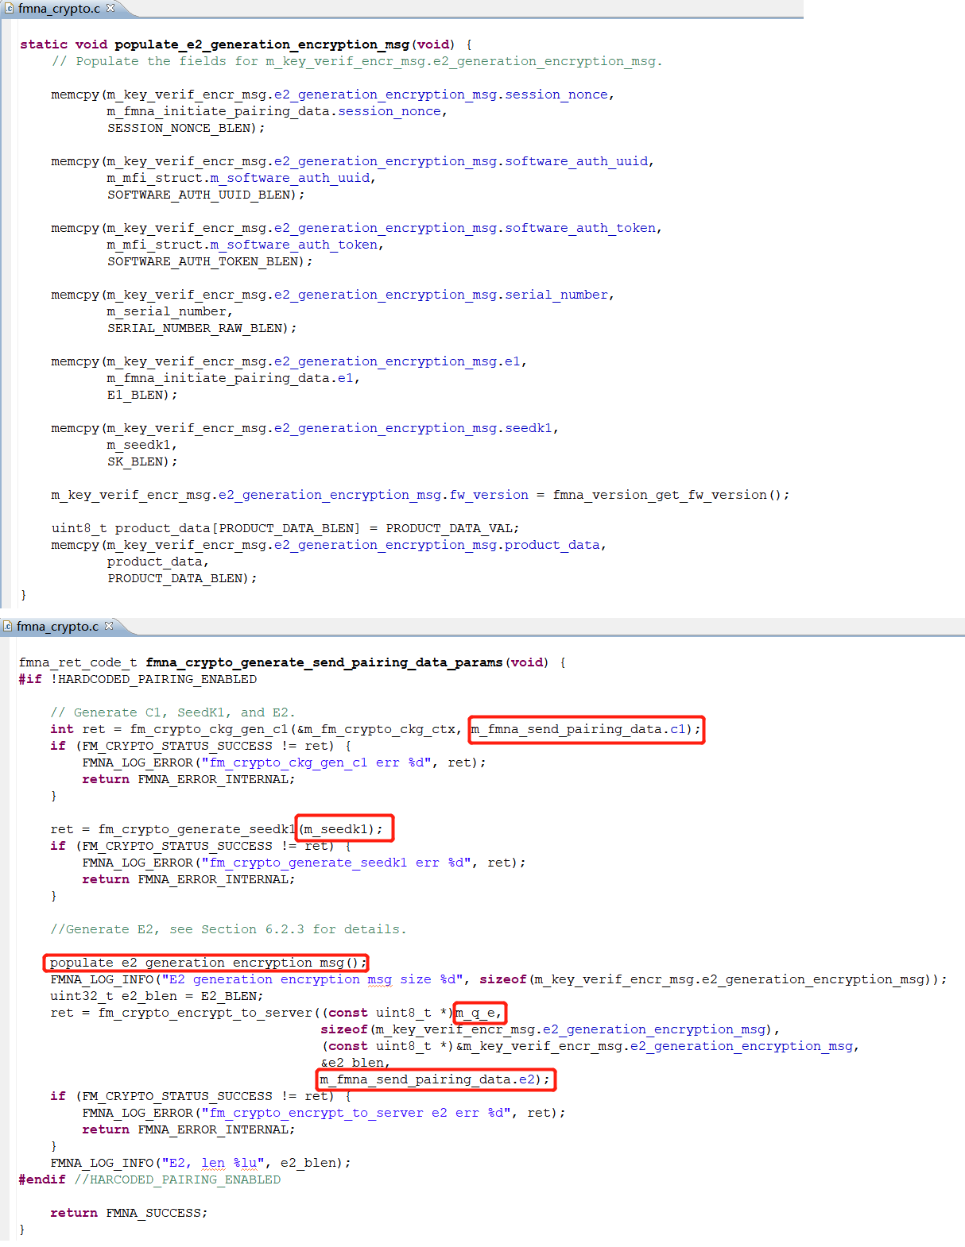Select the upper fmna_crypto.c editor tab
Screen dimensions: 965x1247
(x=60, y=9)
